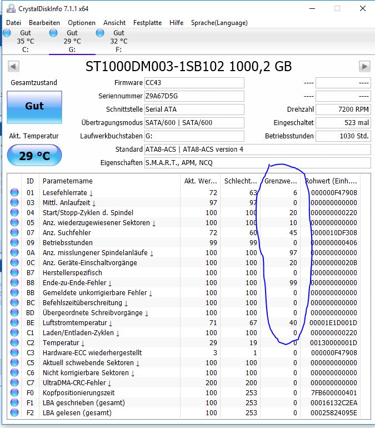Viewport: 375px width, 428px height.
Task: Click the Seriennummer field Z9A67D5G
Action: (194, 96)
